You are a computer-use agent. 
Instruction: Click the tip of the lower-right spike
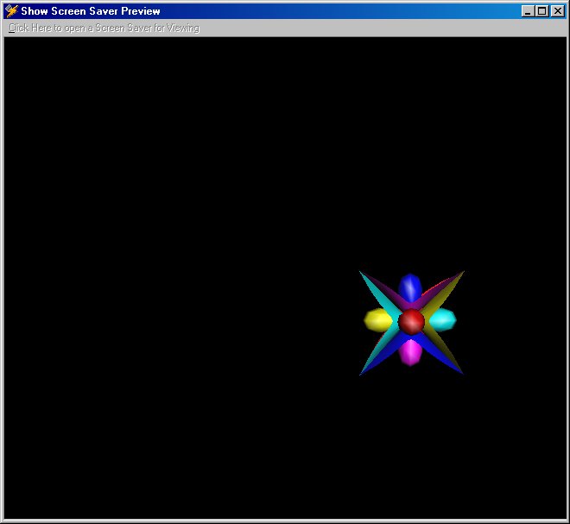point(461,372)
